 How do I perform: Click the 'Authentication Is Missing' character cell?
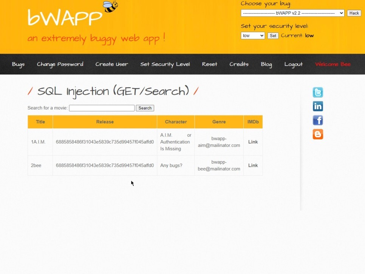[176, 142]
